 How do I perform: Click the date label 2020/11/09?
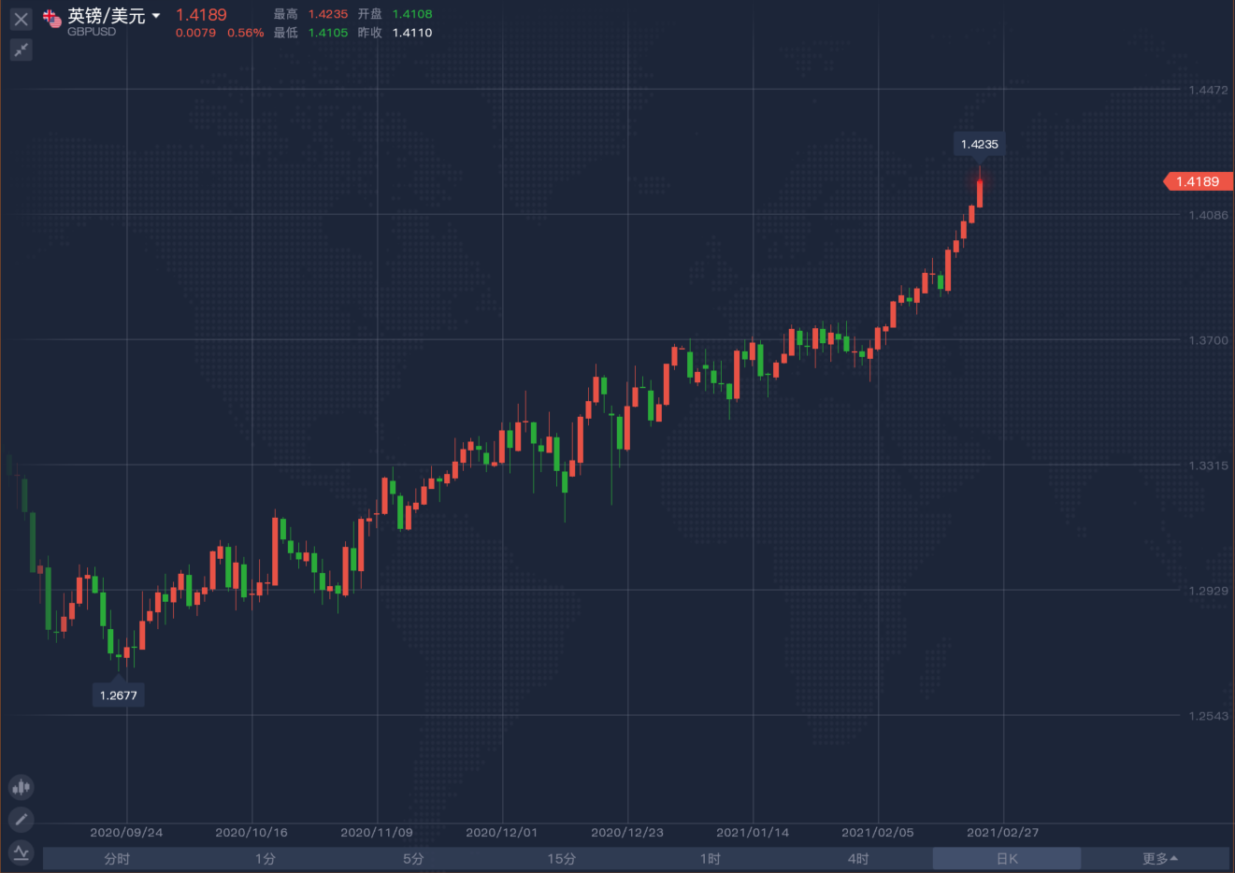(377, 832)
